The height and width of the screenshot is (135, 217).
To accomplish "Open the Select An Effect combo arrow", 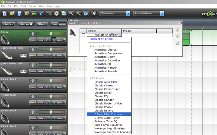I will tap(120, 35).
